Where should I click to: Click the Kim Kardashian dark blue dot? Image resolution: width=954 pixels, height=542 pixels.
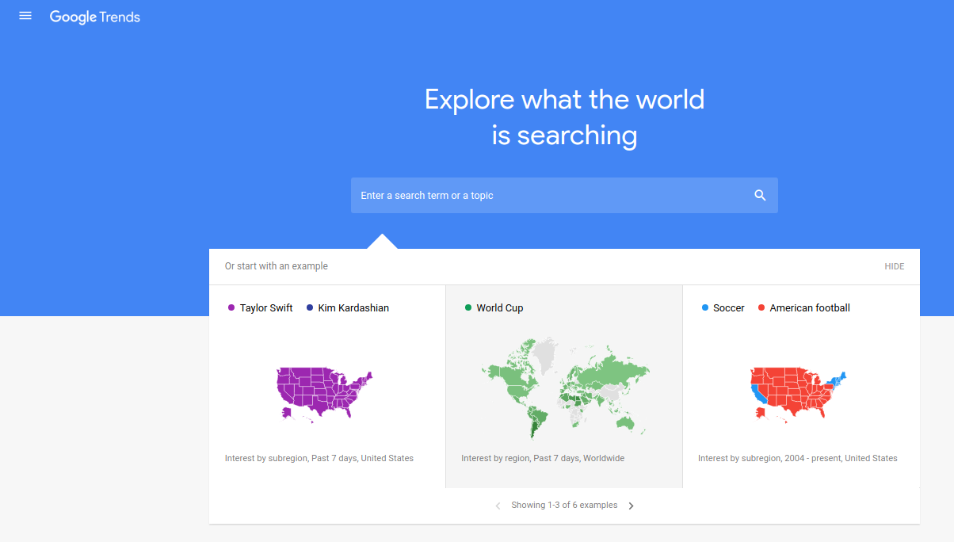[310, 308]
